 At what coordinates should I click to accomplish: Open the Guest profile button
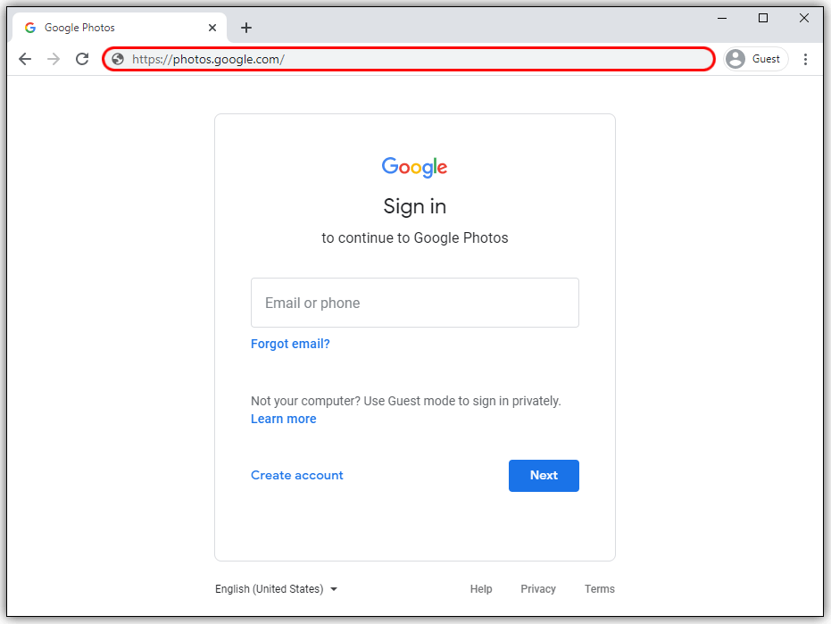click(x=756, y=59)
